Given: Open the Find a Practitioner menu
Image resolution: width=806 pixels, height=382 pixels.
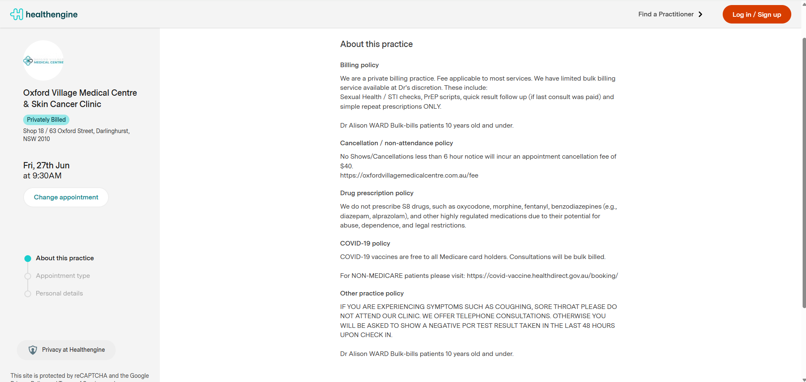Looking at the screenshot, I should coord(666,14).
